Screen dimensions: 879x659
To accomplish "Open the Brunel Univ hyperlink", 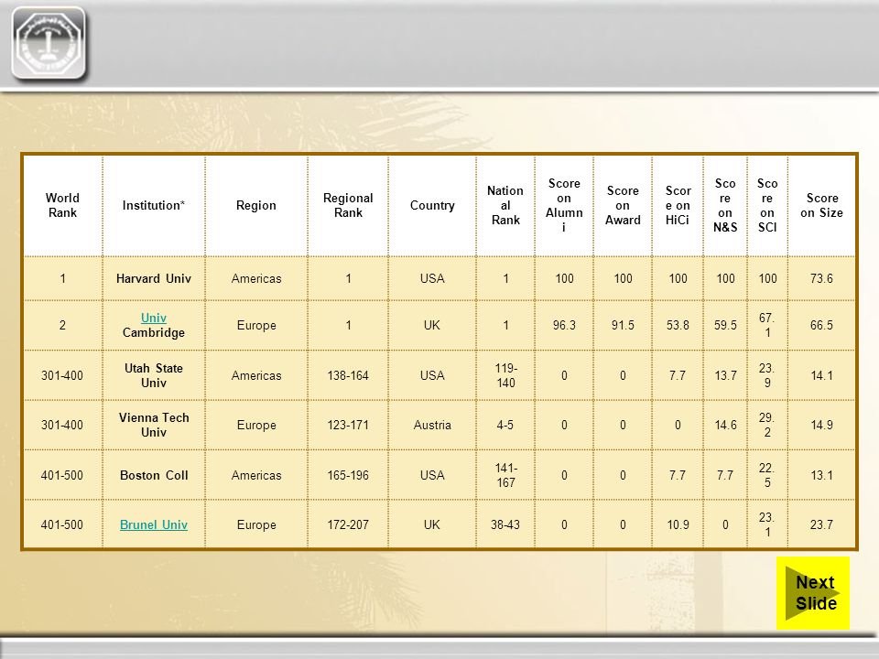I will tap(154, 524).
